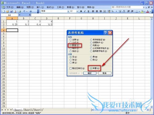
Task: Undo the last action
Action: (x=24, y=11)
